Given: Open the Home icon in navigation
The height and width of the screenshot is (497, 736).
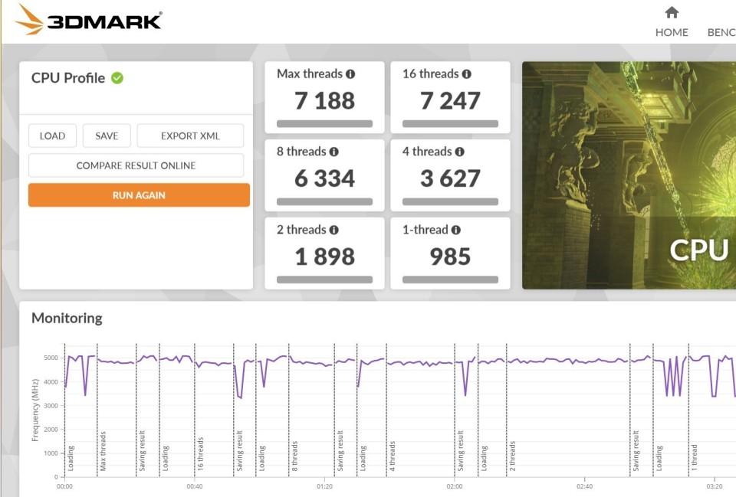Looking at the screenshot, I should point(672,12).
